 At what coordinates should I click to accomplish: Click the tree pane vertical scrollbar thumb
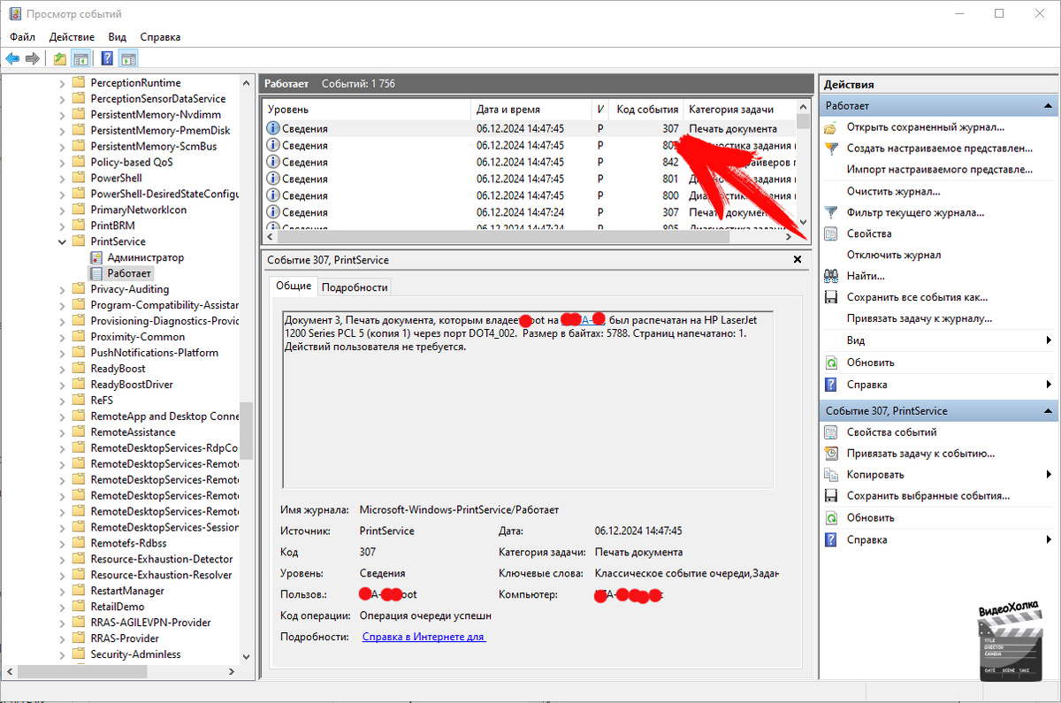tap(247, 431)
